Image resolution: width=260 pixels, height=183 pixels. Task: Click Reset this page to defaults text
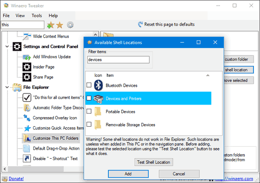(x=169, y=24)
